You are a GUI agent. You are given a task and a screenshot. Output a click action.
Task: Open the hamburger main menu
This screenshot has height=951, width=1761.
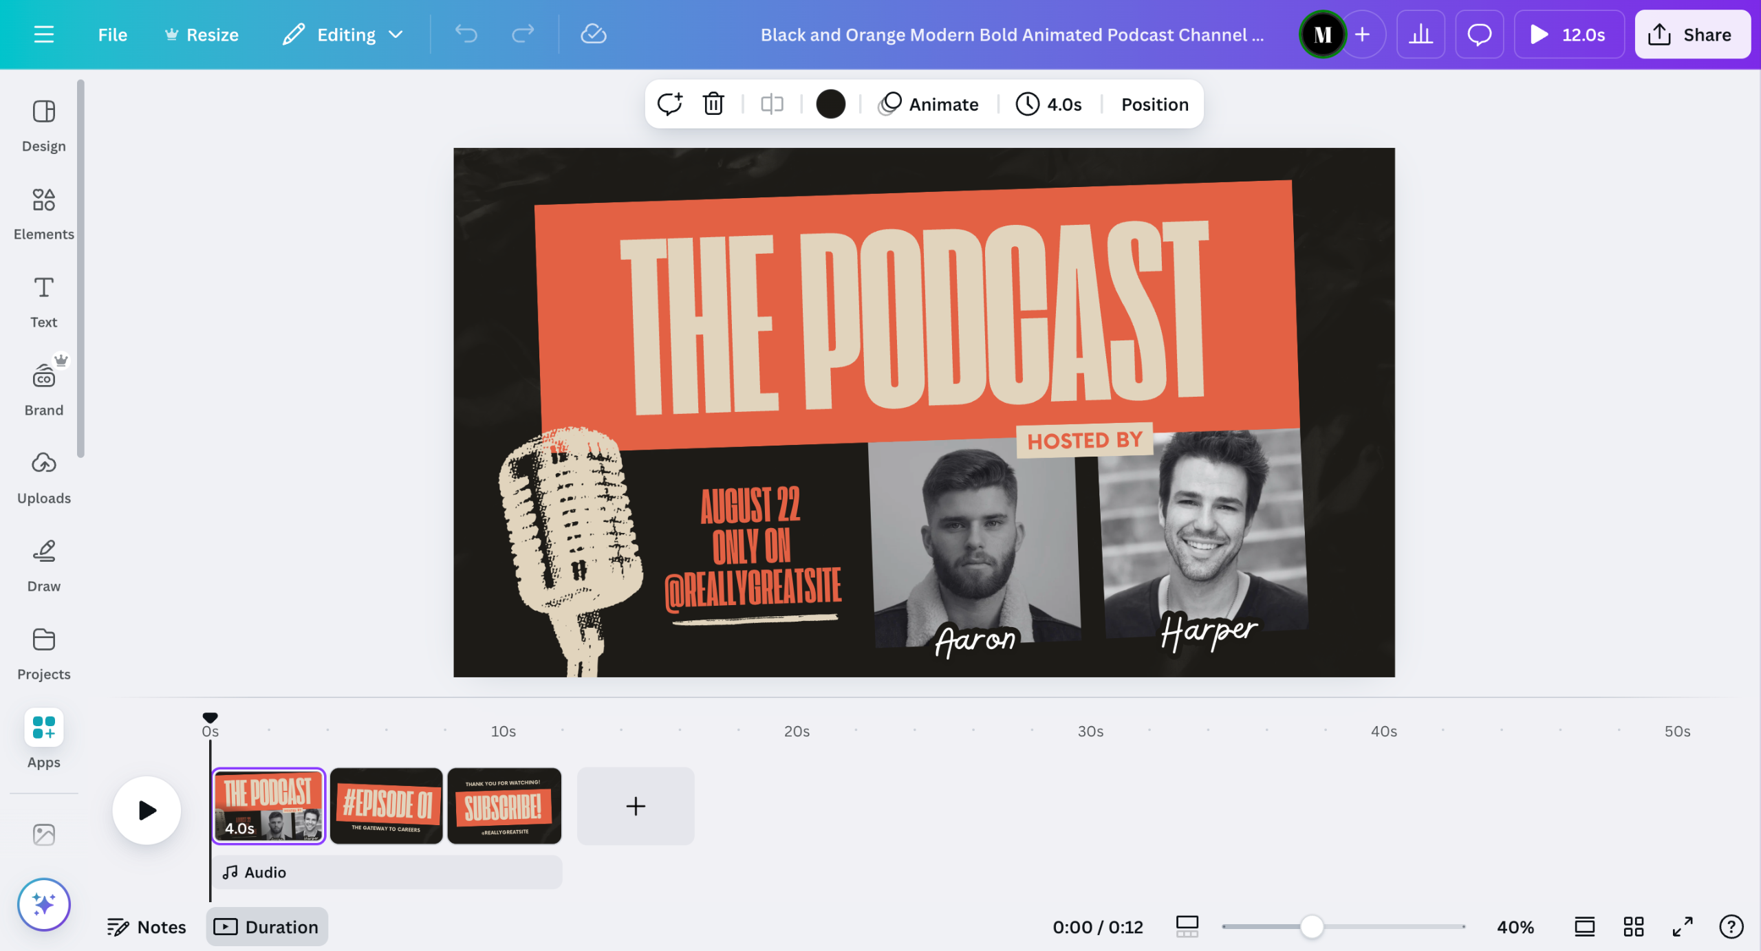click(43, 34)
